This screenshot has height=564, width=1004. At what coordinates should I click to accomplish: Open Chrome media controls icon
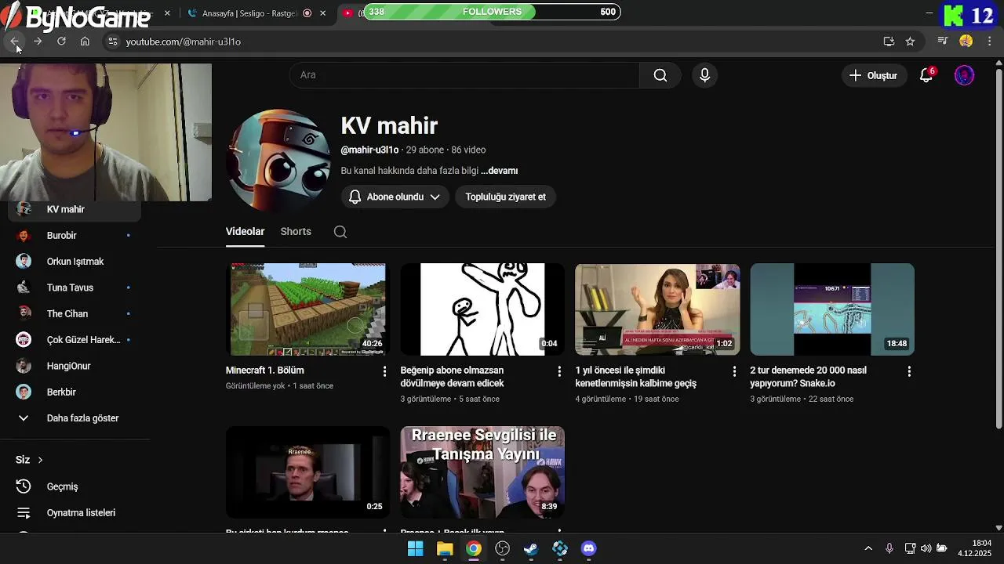(x=943, y=42)
